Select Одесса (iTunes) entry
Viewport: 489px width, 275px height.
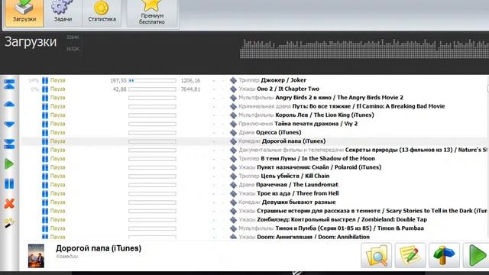point(278,132)
